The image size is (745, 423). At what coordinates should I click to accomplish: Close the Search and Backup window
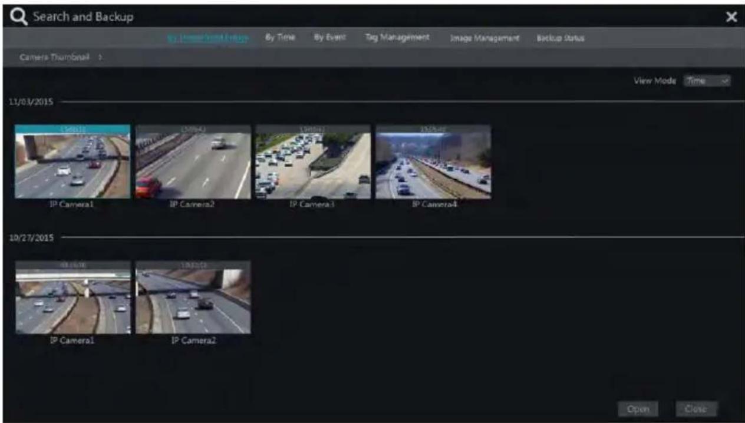[731, 18]
